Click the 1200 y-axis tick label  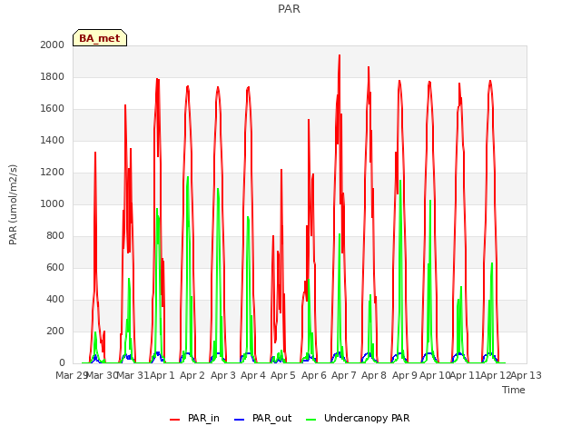53,172
